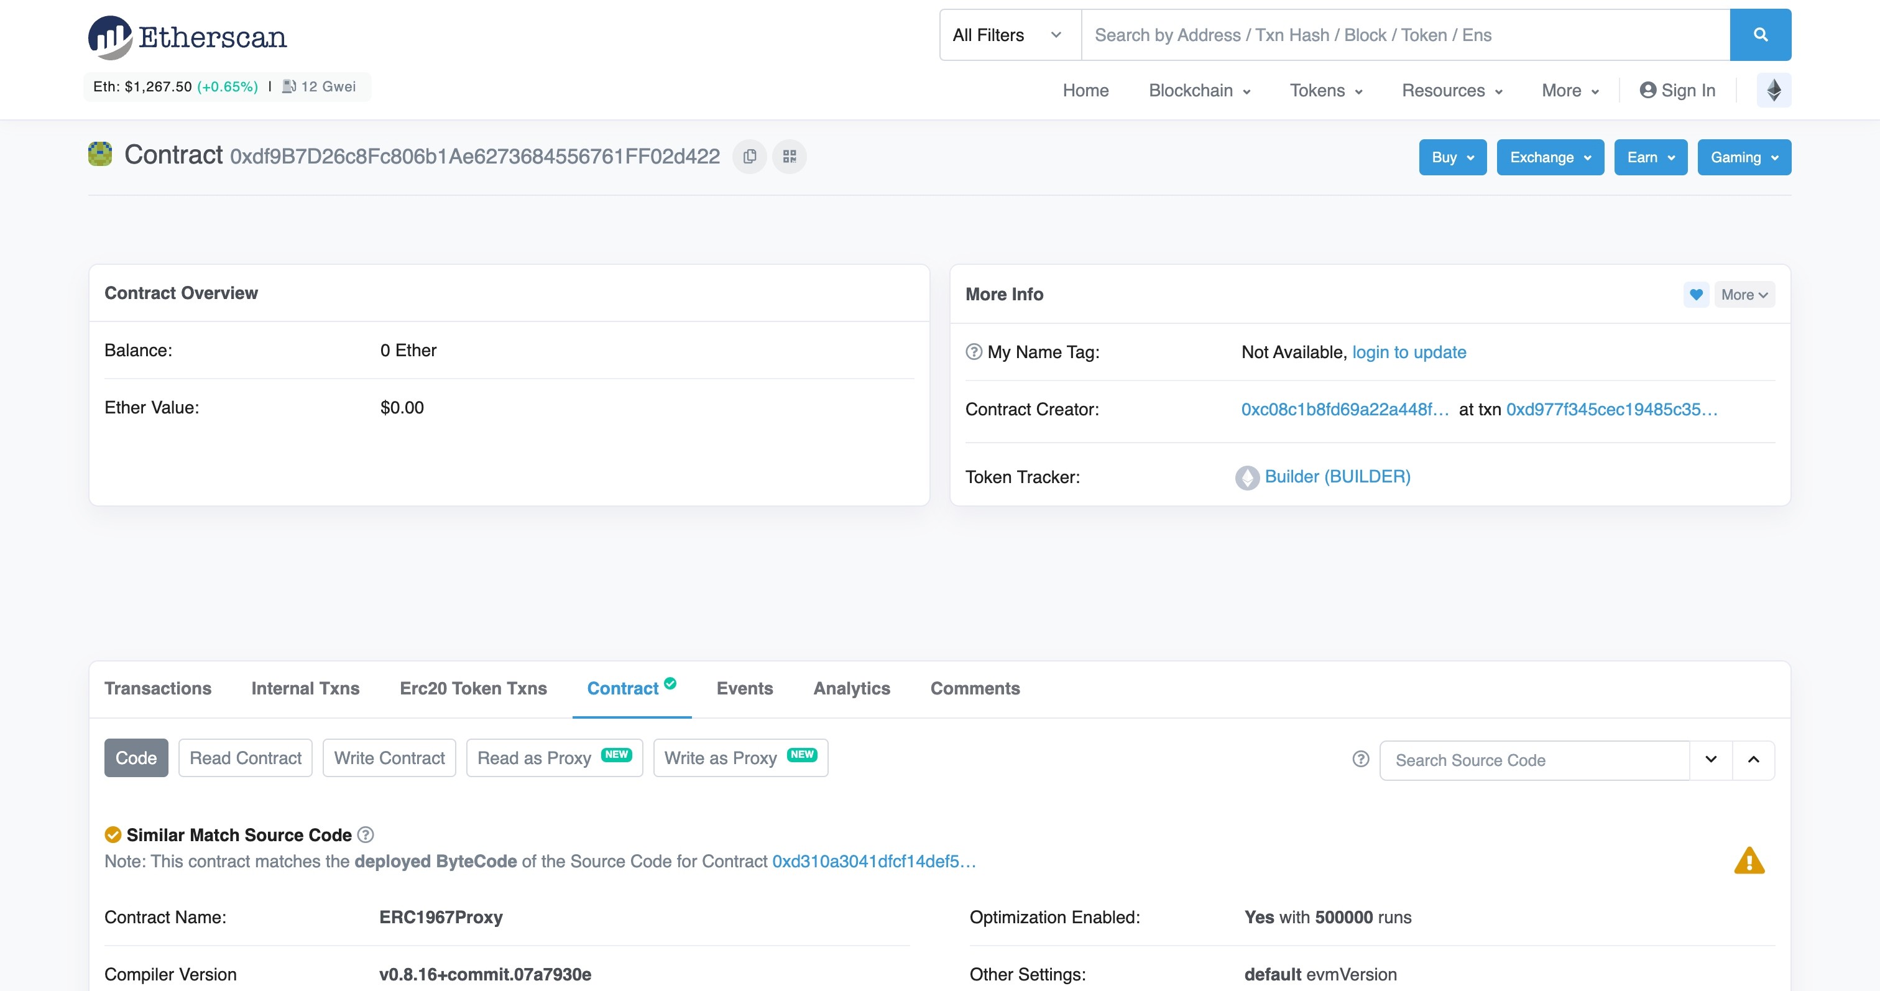1880x991 pixels.
Task: Click compiler version v0.8.16+commit.07a7930e
Action: click(x=486, y=974)
